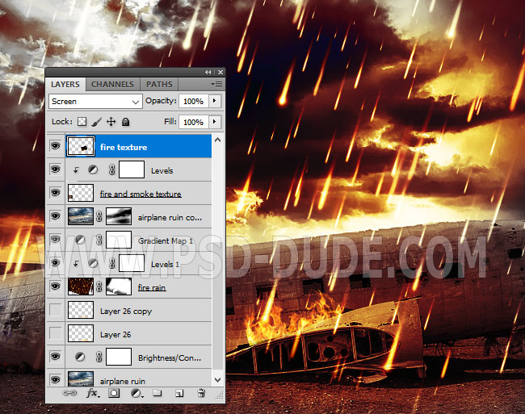The image size is (525, 414).
Task: Click mask link icon on fire rain layer
Action: 99,286
